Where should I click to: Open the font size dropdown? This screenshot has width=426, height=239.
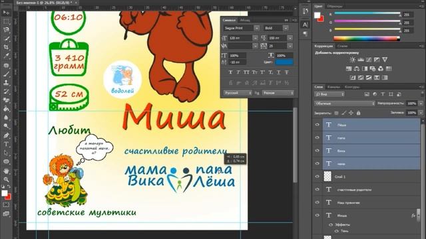click(x=255, y=38)
